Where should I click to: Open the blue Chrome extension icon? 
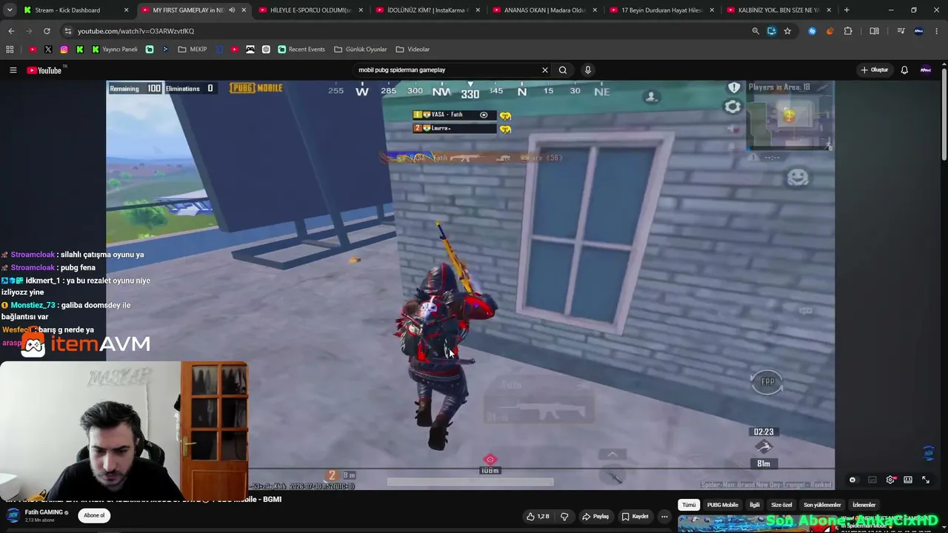tap(812, 31)
